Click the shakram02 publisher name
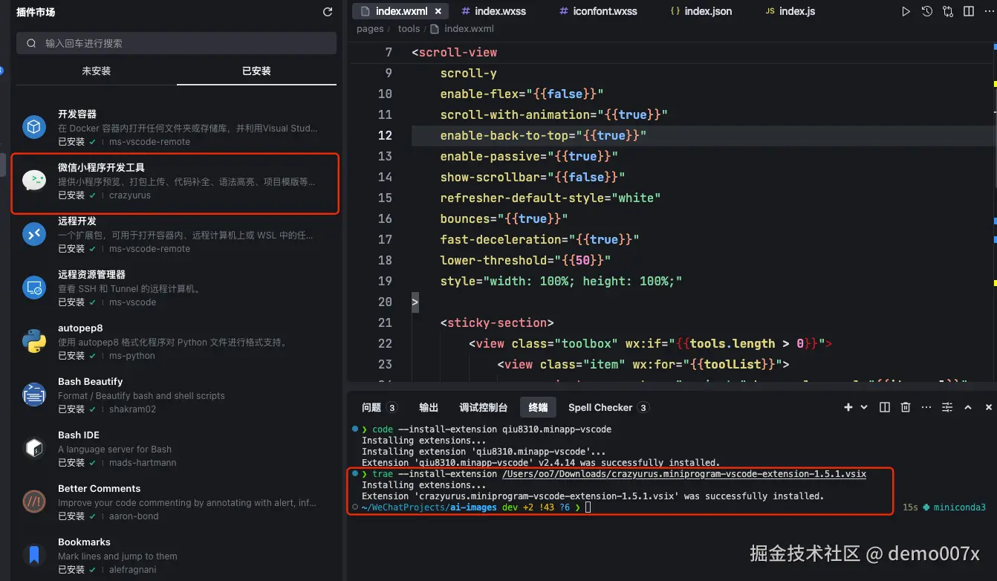This screenshot has width=997, height=581. (132, 409)
